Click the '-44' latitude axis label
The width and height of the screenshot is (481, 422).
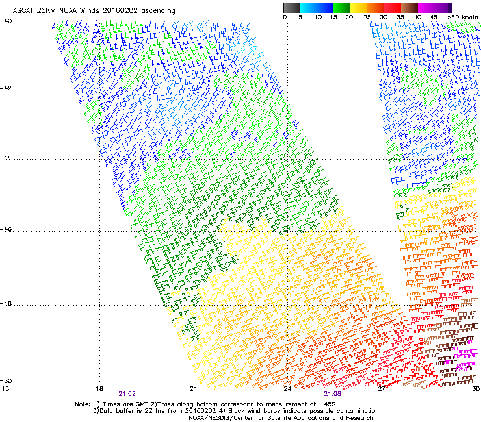[6, 158]
